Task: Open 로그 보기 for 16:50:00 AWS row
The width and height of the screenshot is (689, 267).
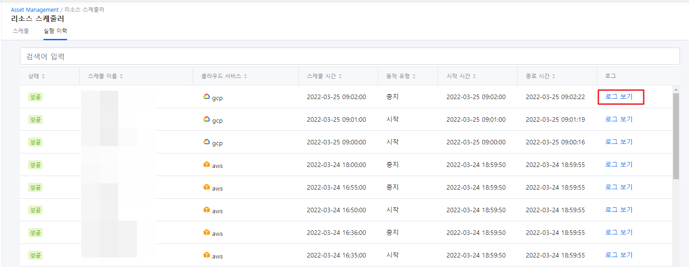Action: 619,210
